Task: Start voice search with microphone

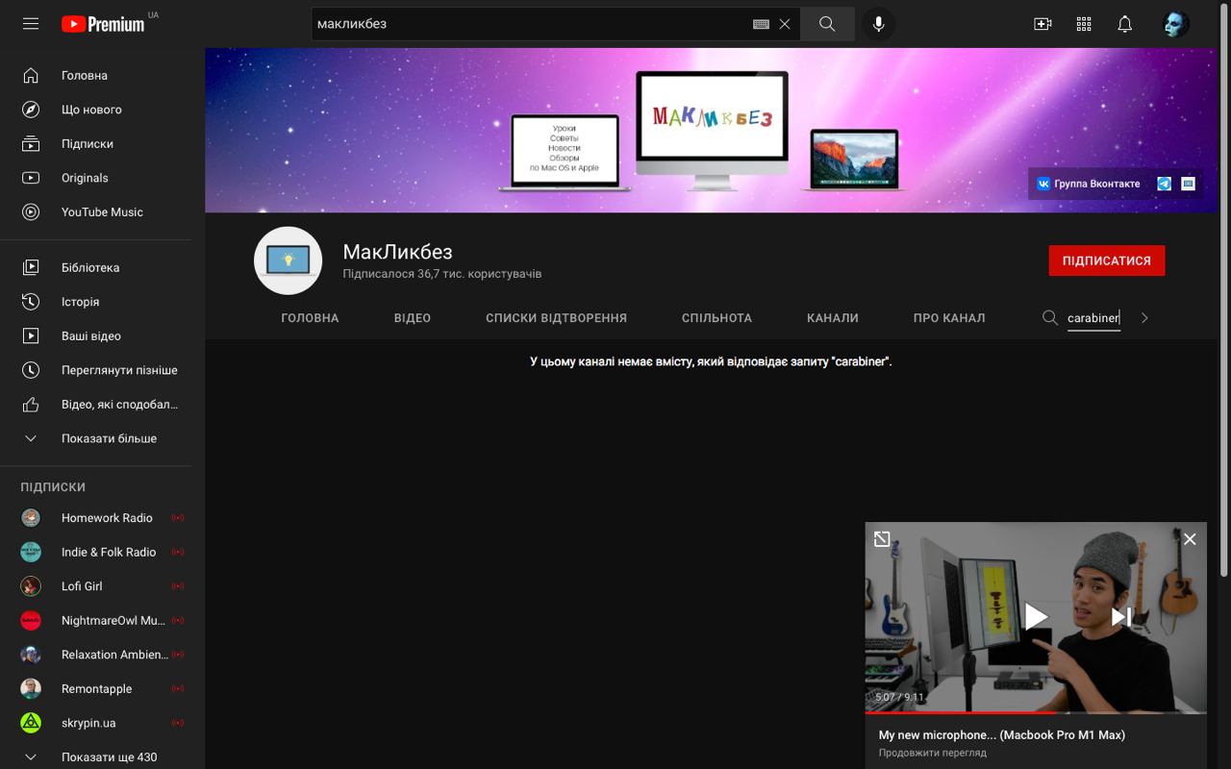Action: click(878, 24)
